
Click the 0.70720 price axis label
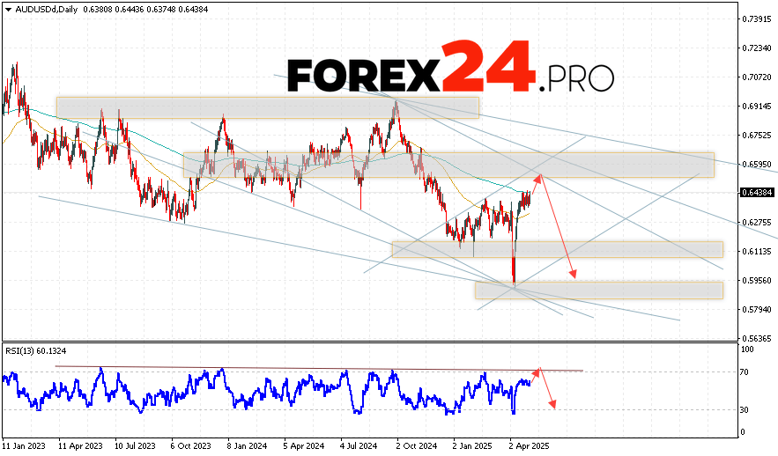point(757,77)
